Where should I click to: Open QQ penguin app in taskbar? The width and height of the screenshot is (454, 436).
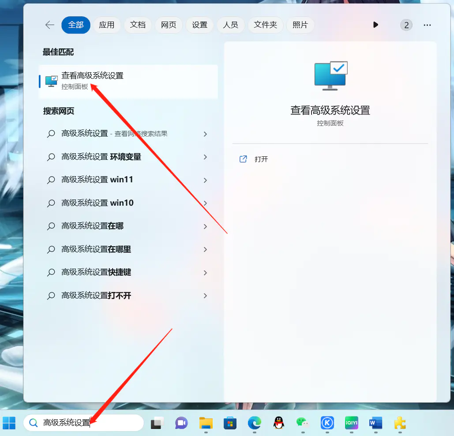pos(278,423)
